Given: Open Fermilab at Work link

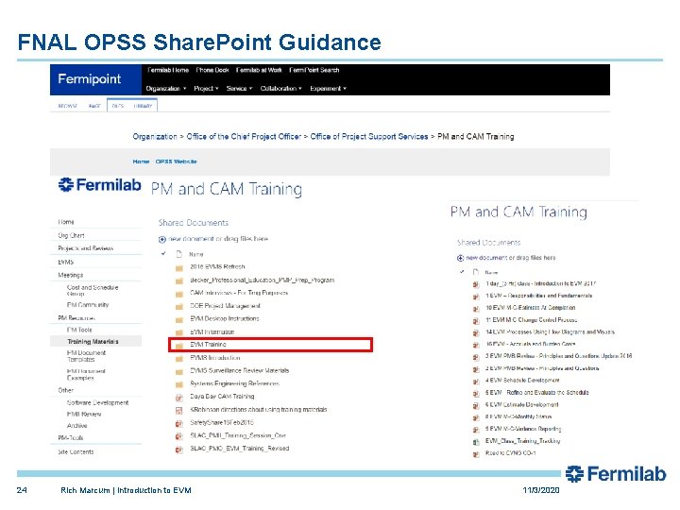Looking at the screenshot, I should (259, 70).
